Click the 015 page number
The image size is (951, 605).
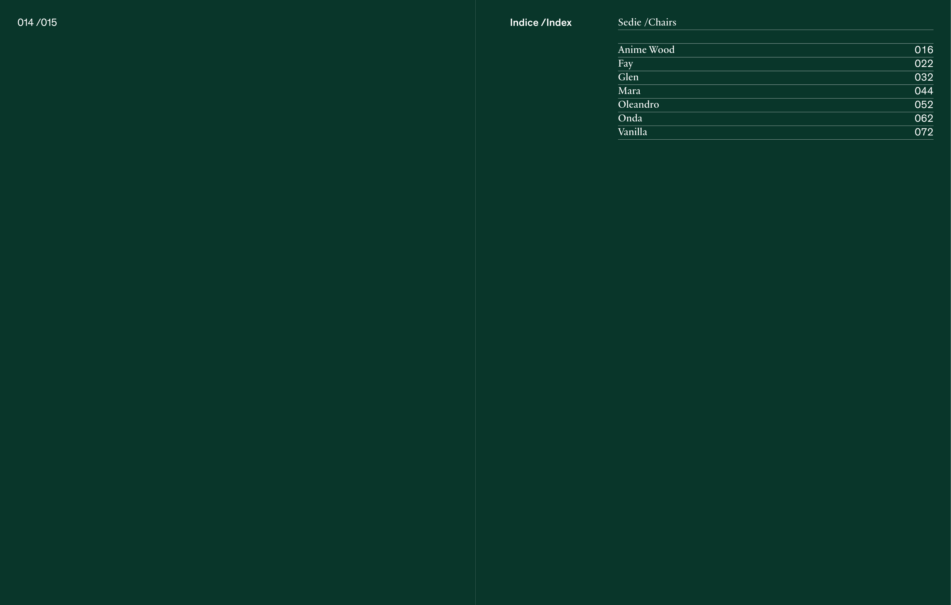[49, 22]
